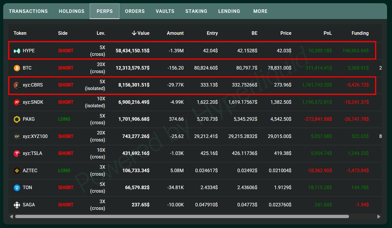This screenshot has width=392, height=228.
Task: Click the scrollbar right arrow
Action: tap(379, 217)
